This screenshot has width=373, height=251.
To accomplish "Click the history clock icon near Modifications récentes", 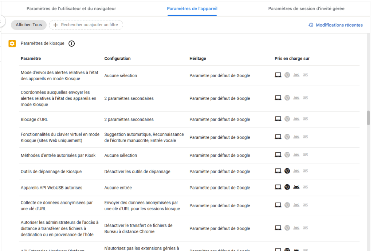I will (x=311, y=25).
